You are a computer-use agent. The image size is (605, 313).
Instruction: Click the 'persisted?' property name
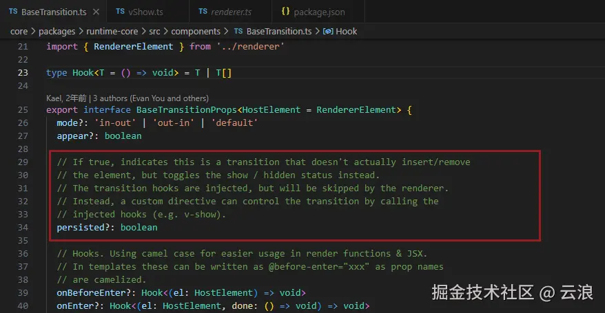pyautogui.click(x=83, y=228)
